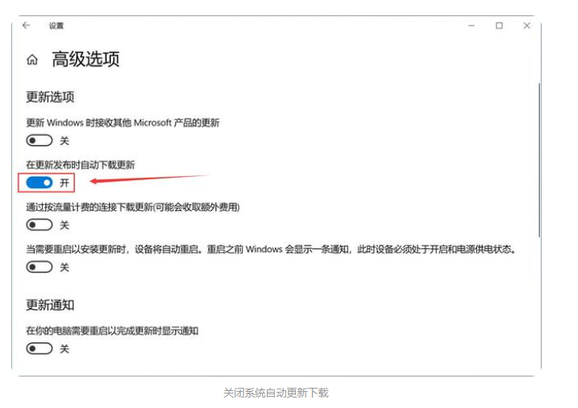Image resolution: width=578 pixels, height=408 pixels.
Task: Click the caption 关闭系统自动更新下载 below image
Action: click(276, 393)
